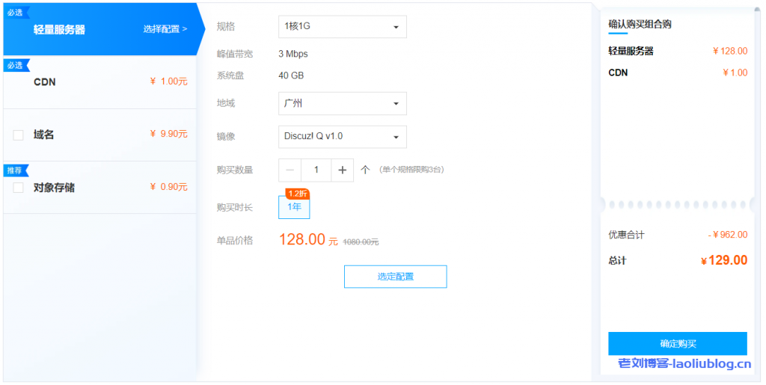
Task: Open the 镜像 dropdown showing Discuz! Q v1.0
Action: pos(342,137)
